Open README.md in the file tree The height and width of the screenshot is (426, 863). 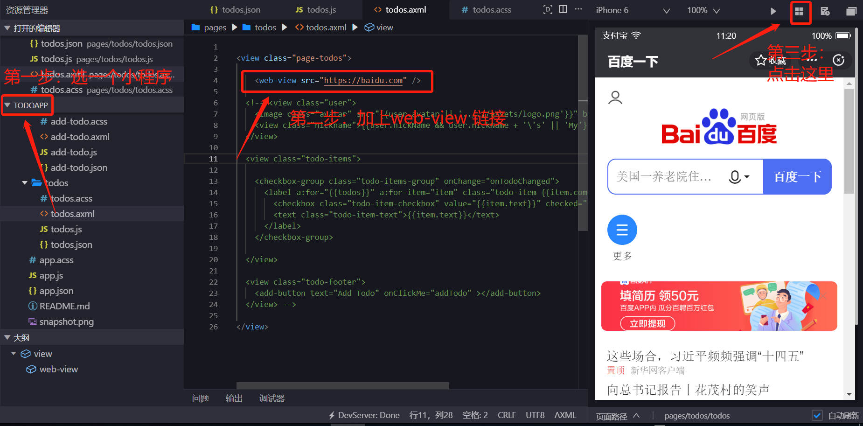(64, 306)
